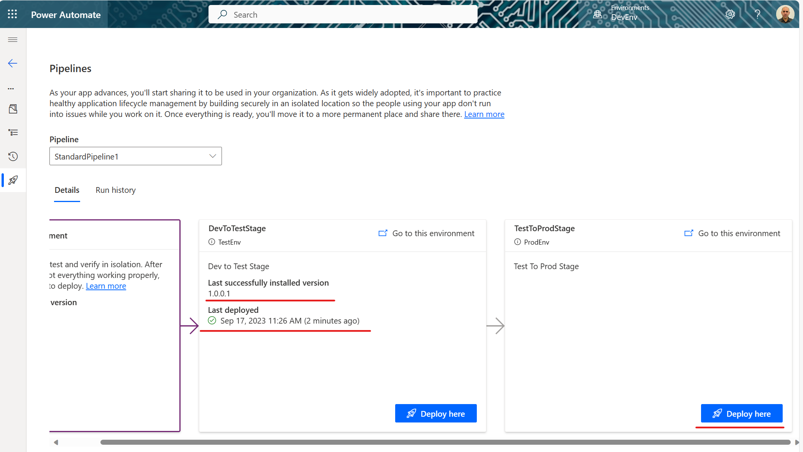803x452 pixels.
Task: Select the Pipelines rocket icon in sidebar
Action: (x=13, y=180)
